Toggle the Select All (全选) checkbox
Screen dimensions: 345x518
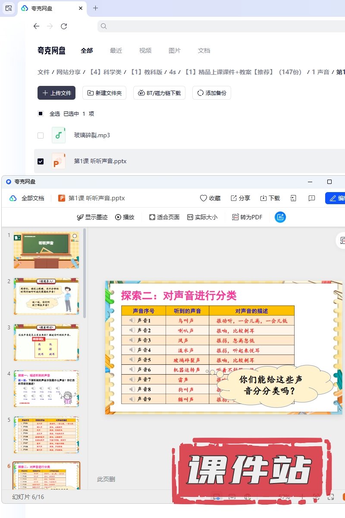(41, 114)
